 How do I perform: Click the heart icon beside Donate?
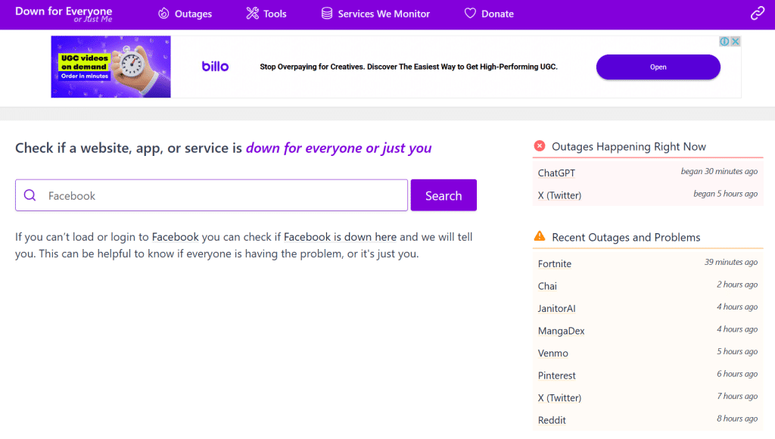pos(470,14)
